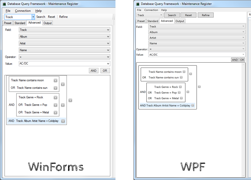Viewport: 251px width, 180px height.
Task: Open the Help menu in WPF window
Action: [164, 10]
